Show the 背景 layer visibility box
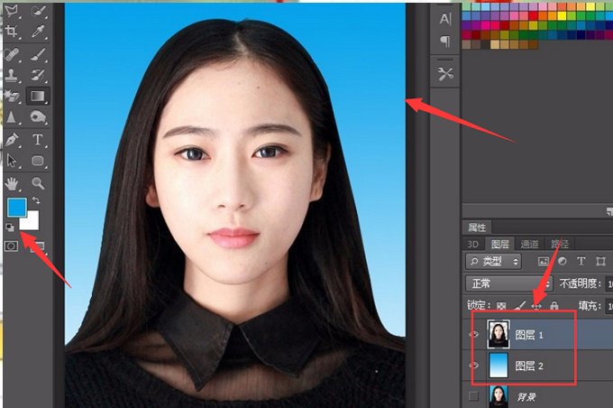 [473, 396]
